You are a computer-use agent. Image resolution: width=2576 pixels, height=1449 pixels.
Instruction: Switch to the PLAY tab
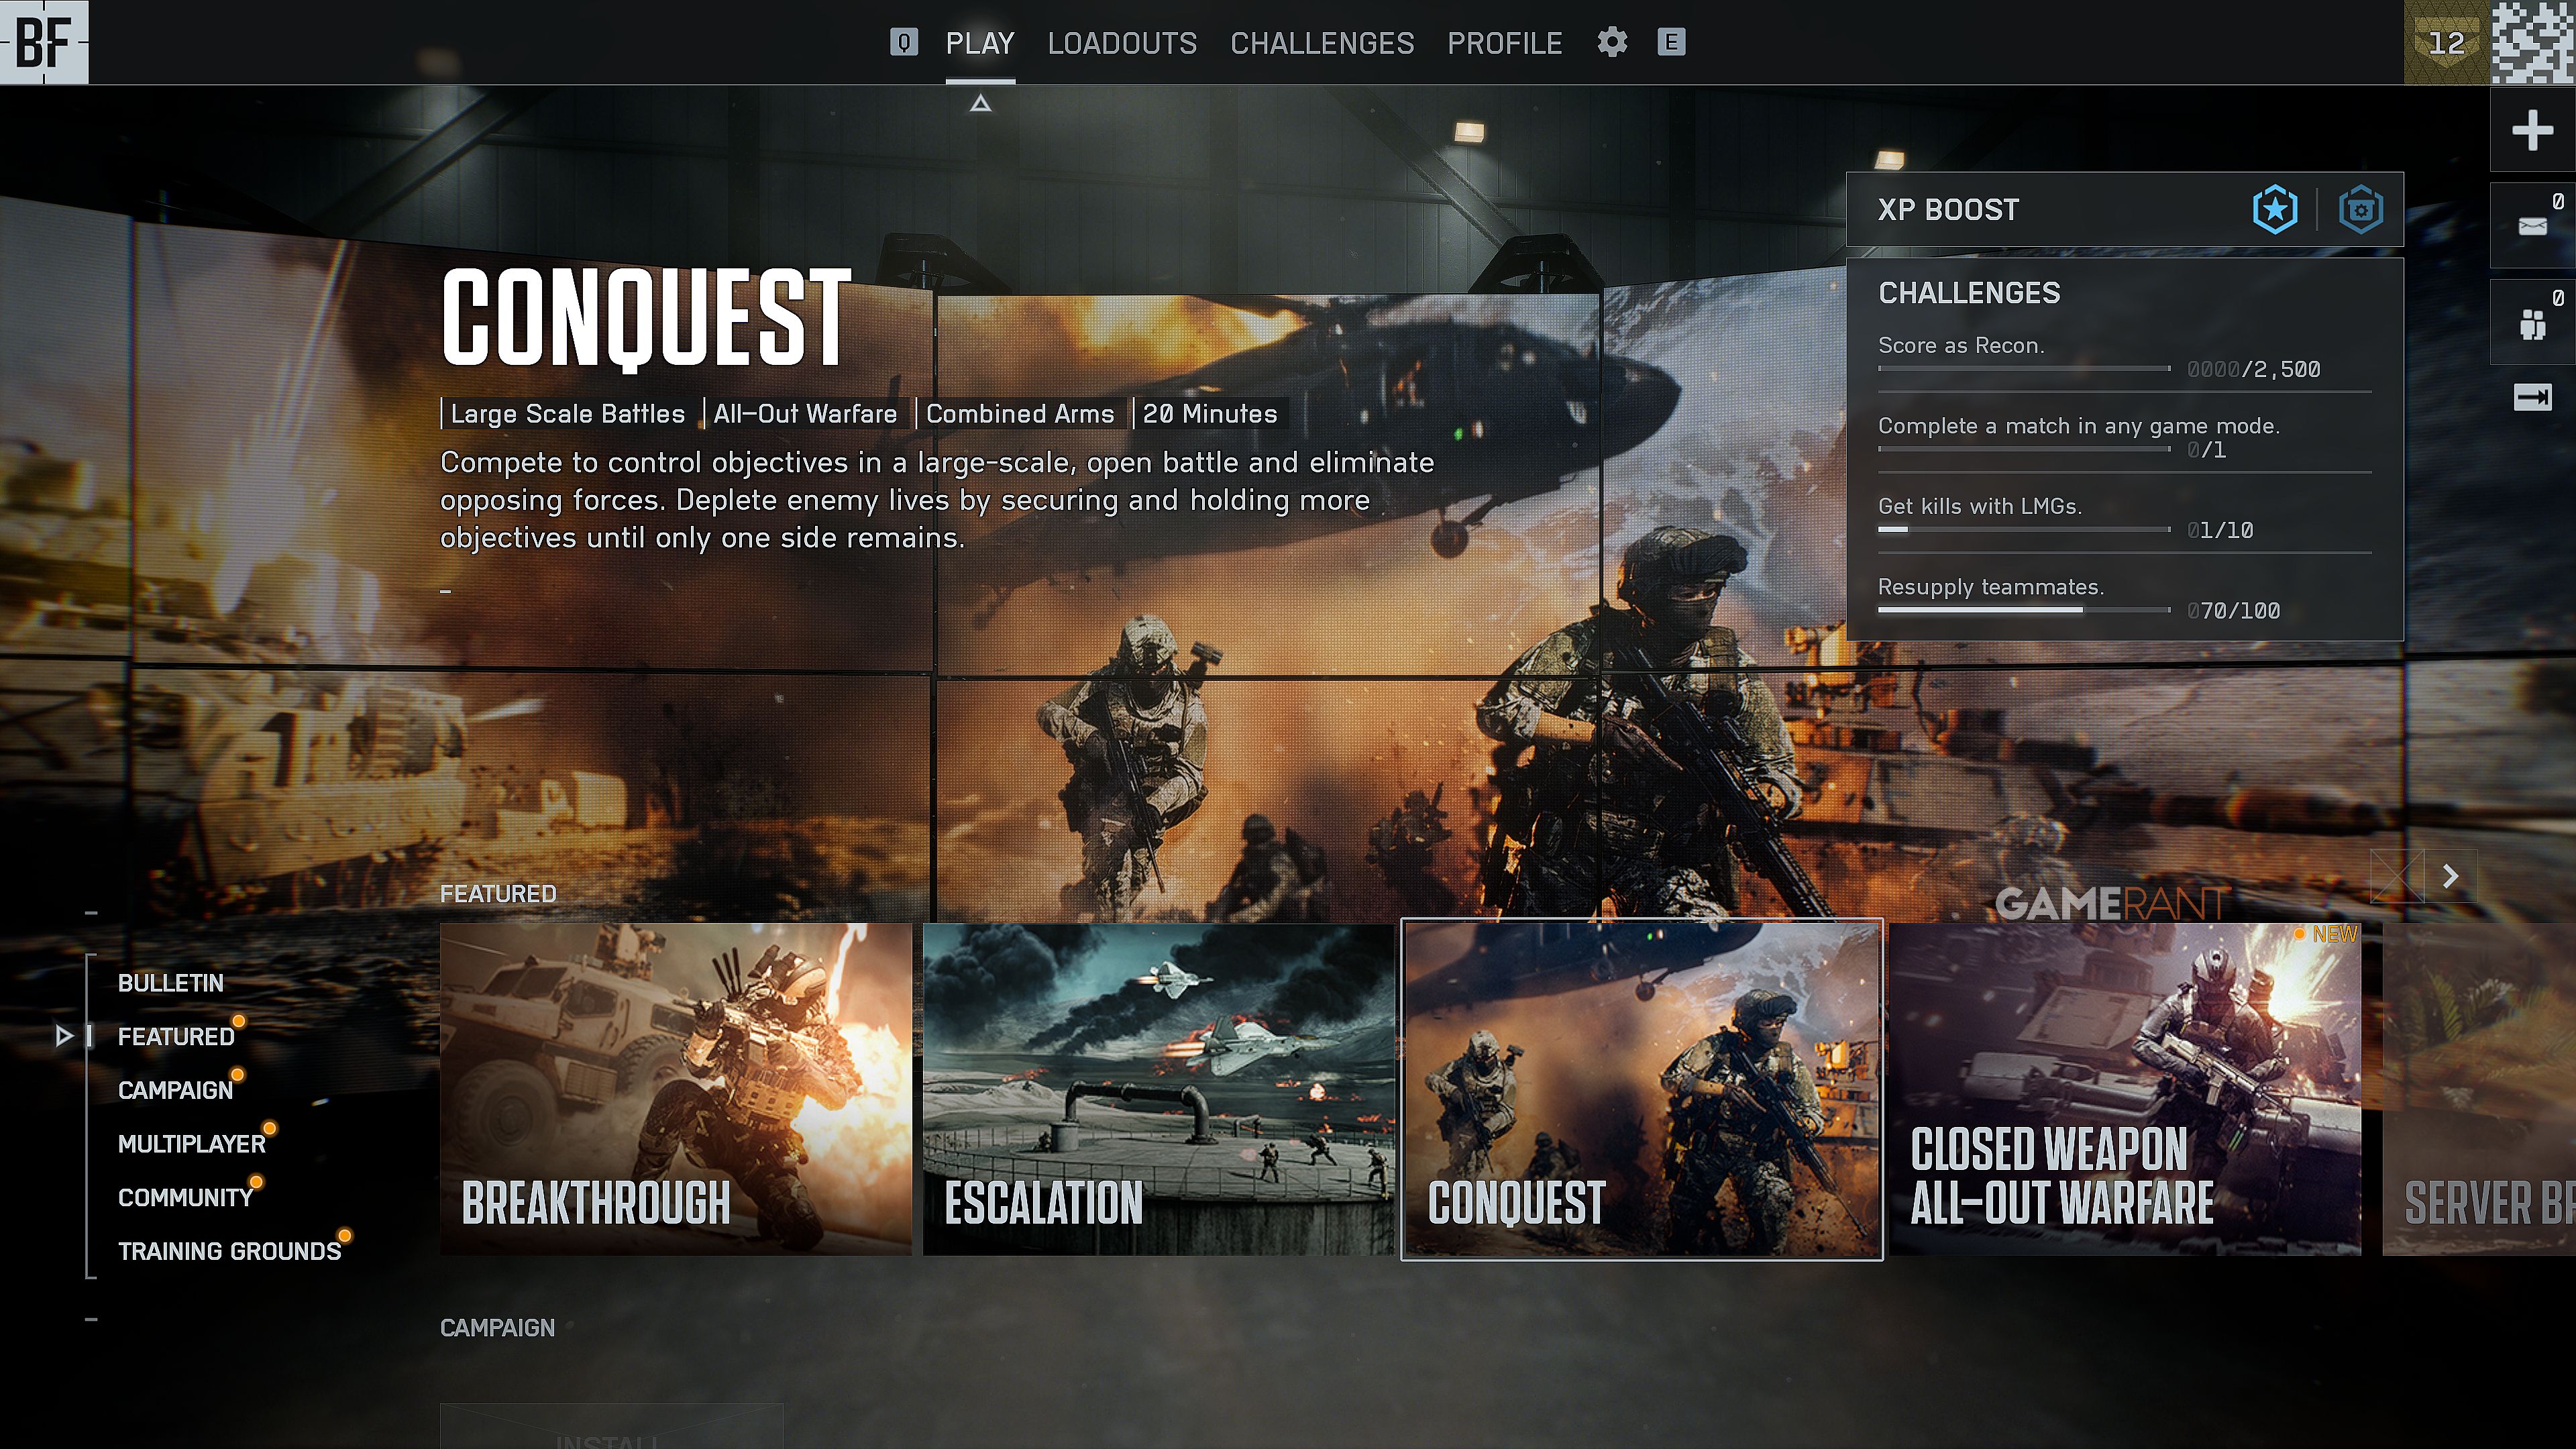pyautogui.click(x=980, y=43)
